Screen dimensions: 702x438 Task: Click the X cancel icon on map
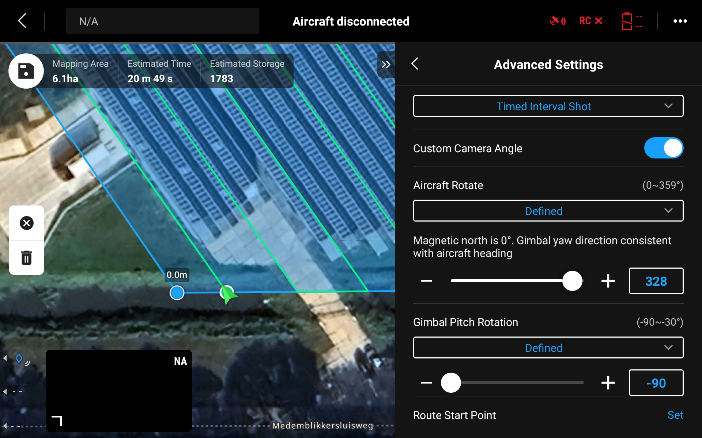26,223
